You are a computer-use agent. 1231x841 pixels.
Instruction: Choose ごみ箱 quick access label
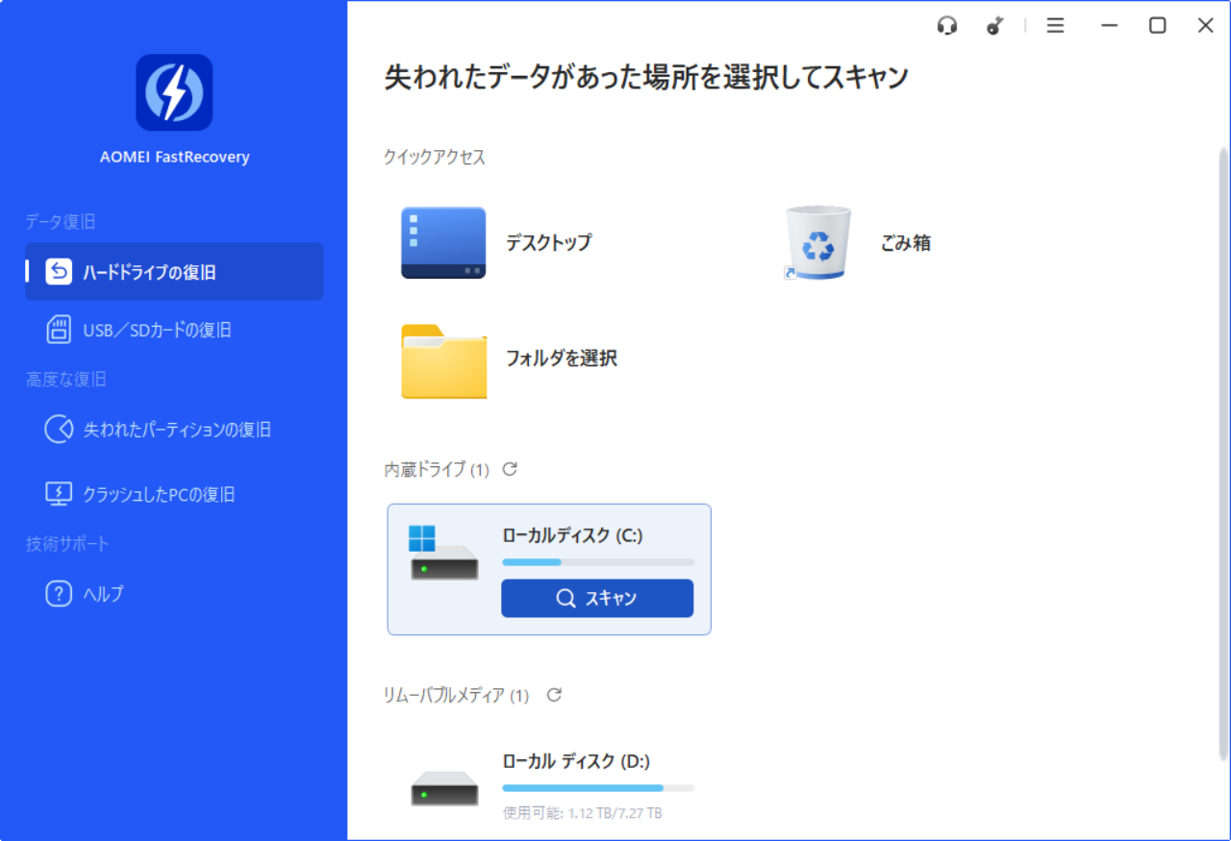pyautogui.click(x=906, y=243)
